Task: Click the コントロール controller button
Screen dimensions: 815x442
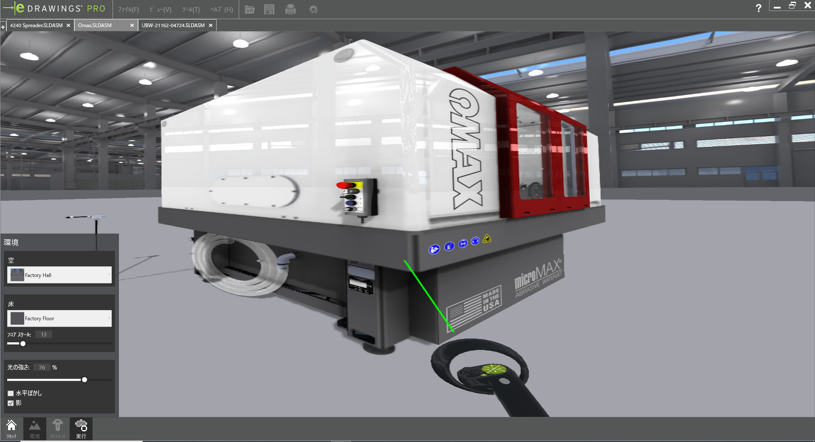Action: [58, 429]
